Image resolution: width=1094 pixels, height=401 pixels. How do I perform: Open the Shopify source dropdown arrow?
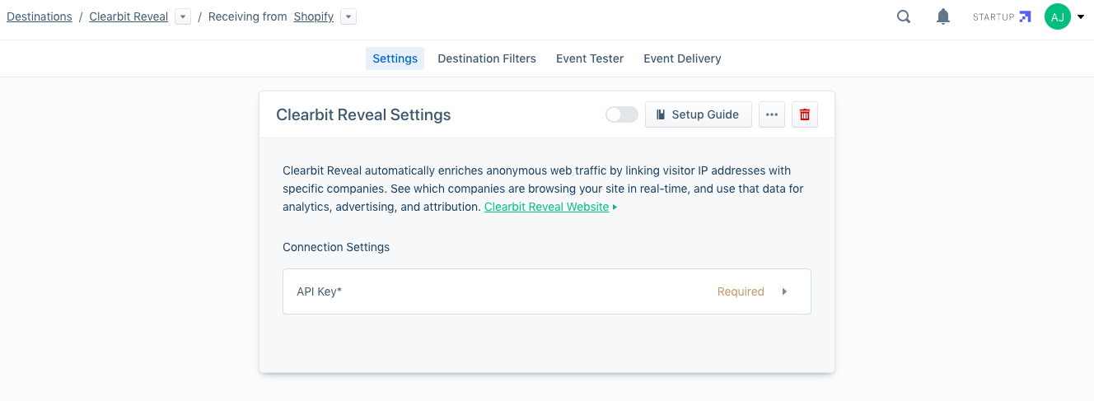[348, 16]
